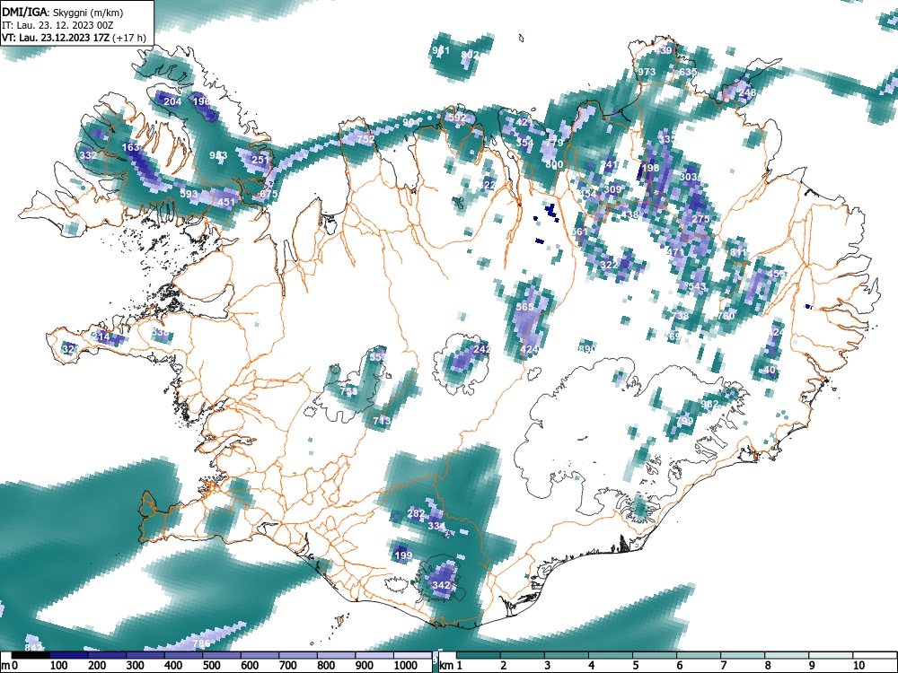898x673 pixels.
Task: Click the visibility value 565
Action: 524,307
